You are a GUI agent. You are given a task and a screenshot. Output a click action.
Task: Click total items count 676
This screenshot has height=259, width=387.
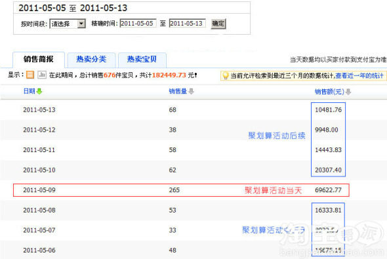point(110,75)
